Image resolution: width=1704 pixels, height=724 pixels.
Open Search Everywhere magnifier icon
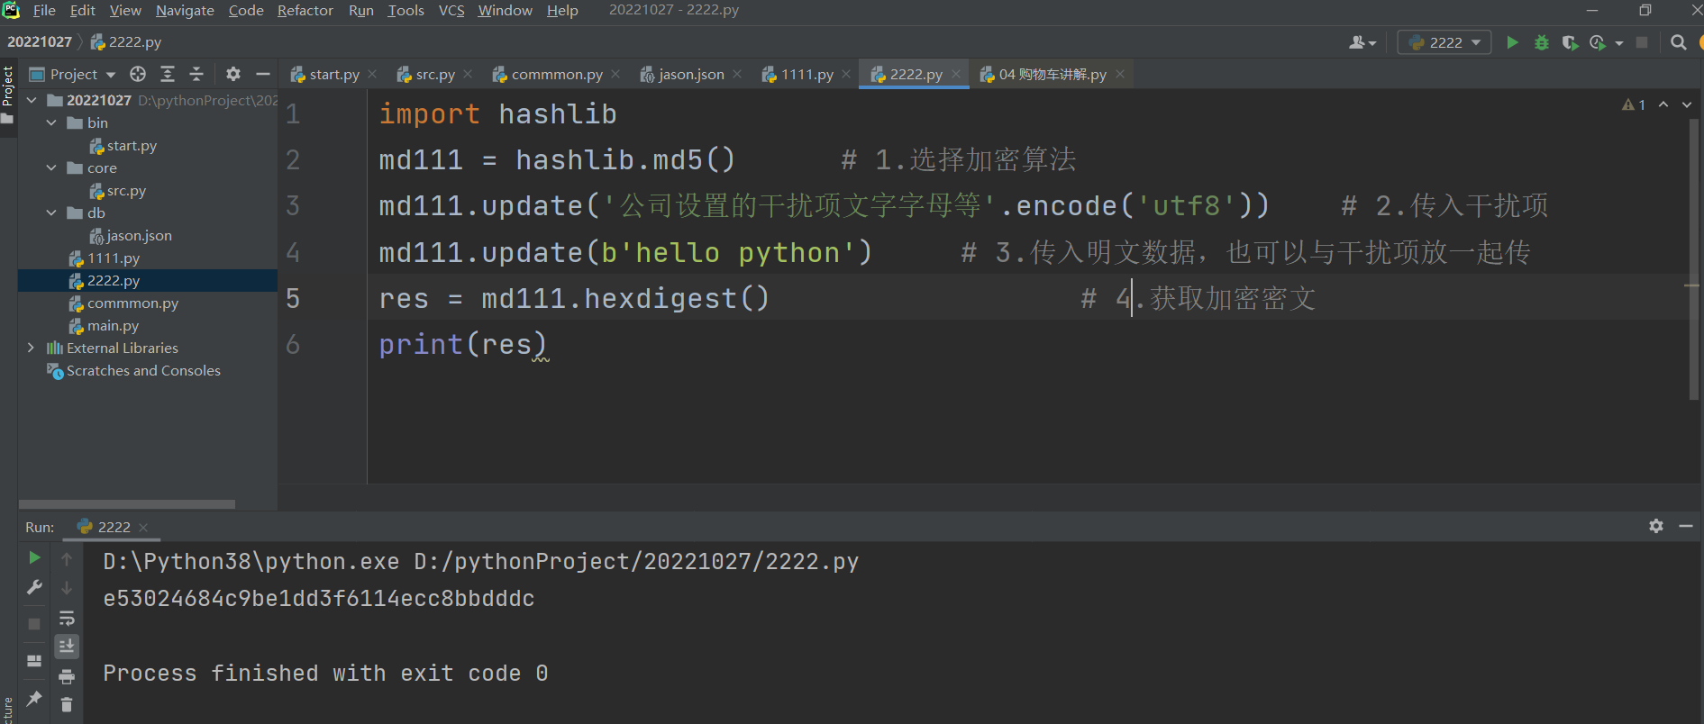[1678, 42]
